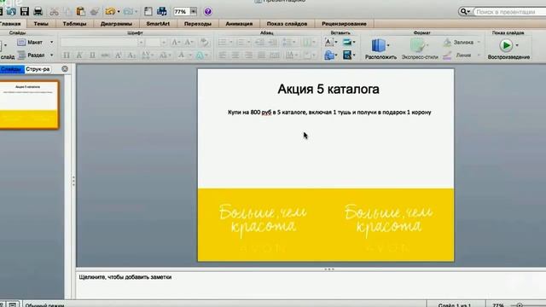The image size is (546, 307).
Task: Click the Поиск в презентации search field
Action: point(510,12)
